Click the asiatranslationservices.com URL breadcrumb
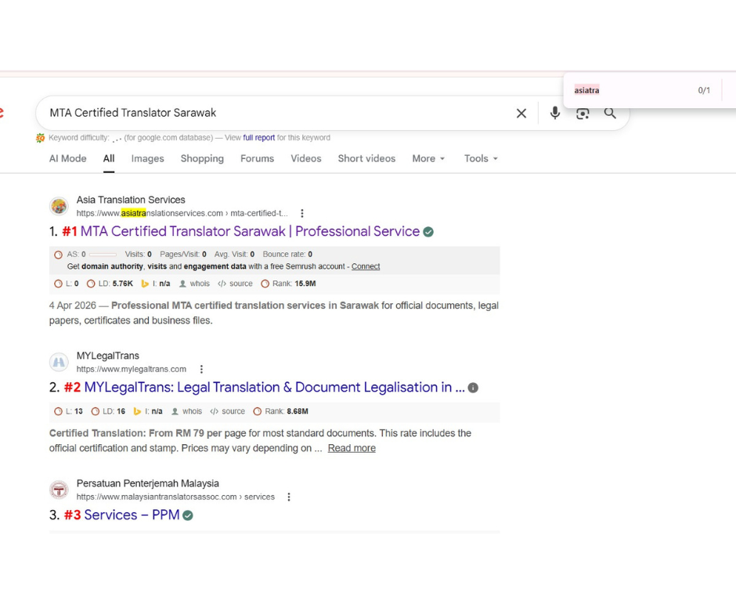This screenshot has width=736, height=604. tap(182, 213)
